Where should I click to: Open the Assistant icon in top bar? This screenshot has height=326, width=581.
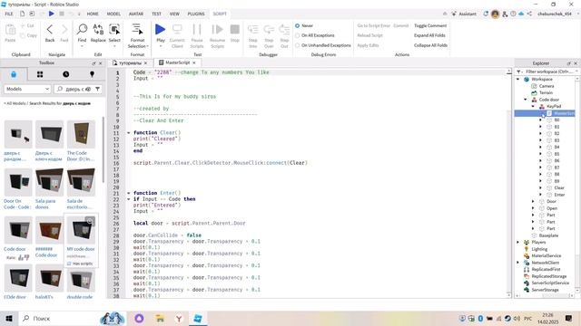pos(454,14)
